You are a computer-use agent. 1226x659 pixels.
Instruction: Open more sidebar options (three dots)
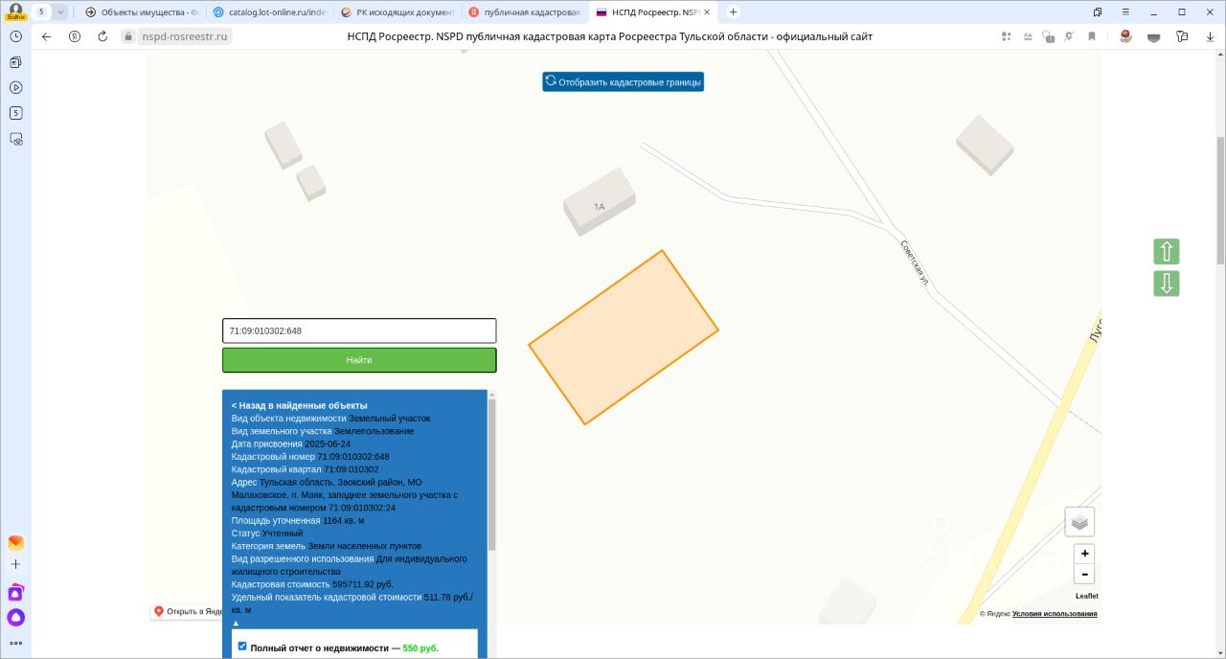tap(15, 643)
